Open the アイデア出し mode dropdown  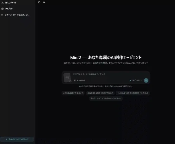(x=135, y=80)
